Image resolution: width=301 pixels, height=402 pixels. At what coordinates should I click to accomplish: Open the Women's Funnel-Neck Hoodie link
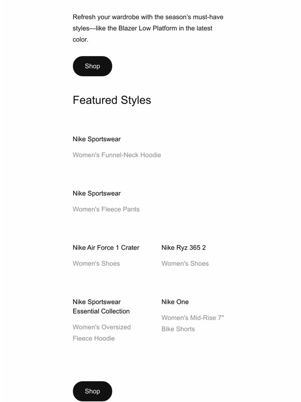pyautogui.click(x=117, y=155)
